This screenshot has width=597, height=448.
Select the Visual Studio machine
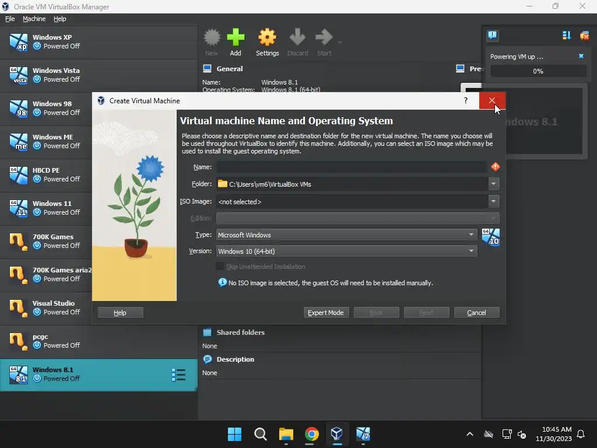(45, 308)
